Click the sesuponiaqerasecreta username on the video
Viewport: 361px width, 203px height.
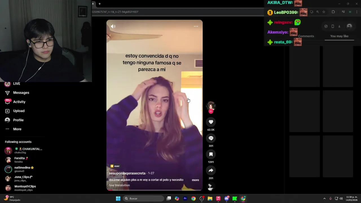127,173
